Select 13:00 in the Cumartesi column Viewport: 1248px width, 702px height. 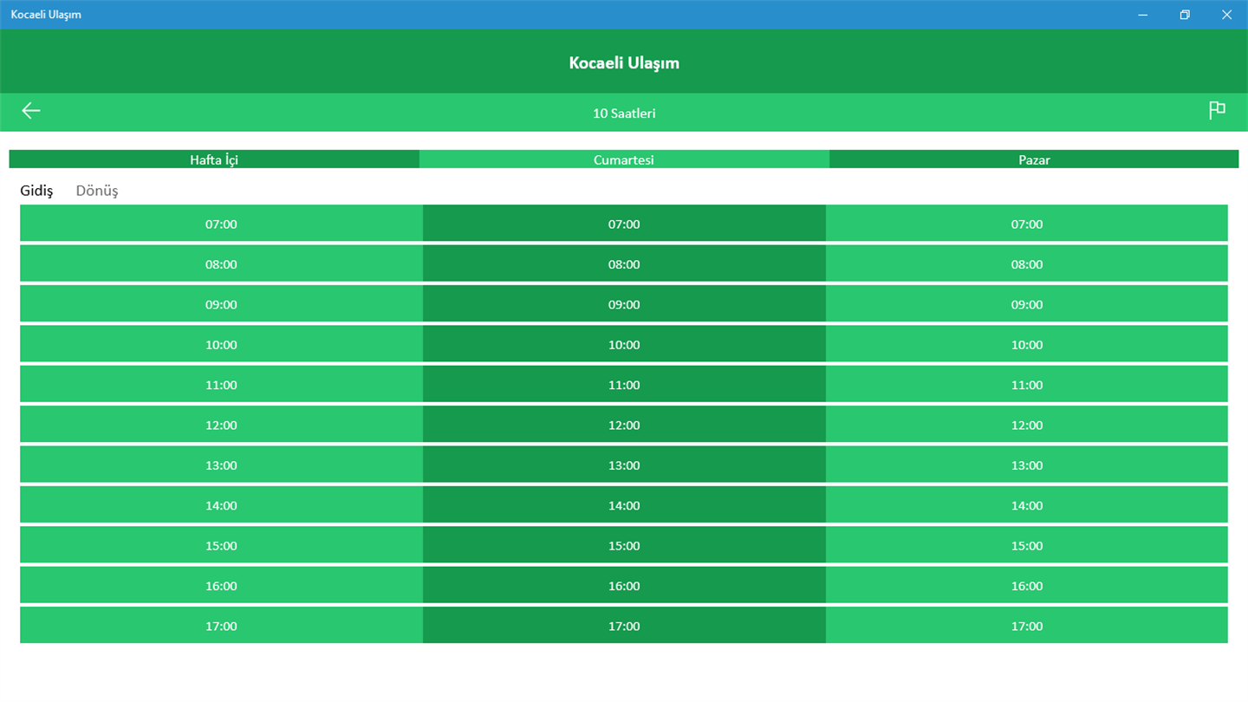pyautogui.click(x=624, y=465)
